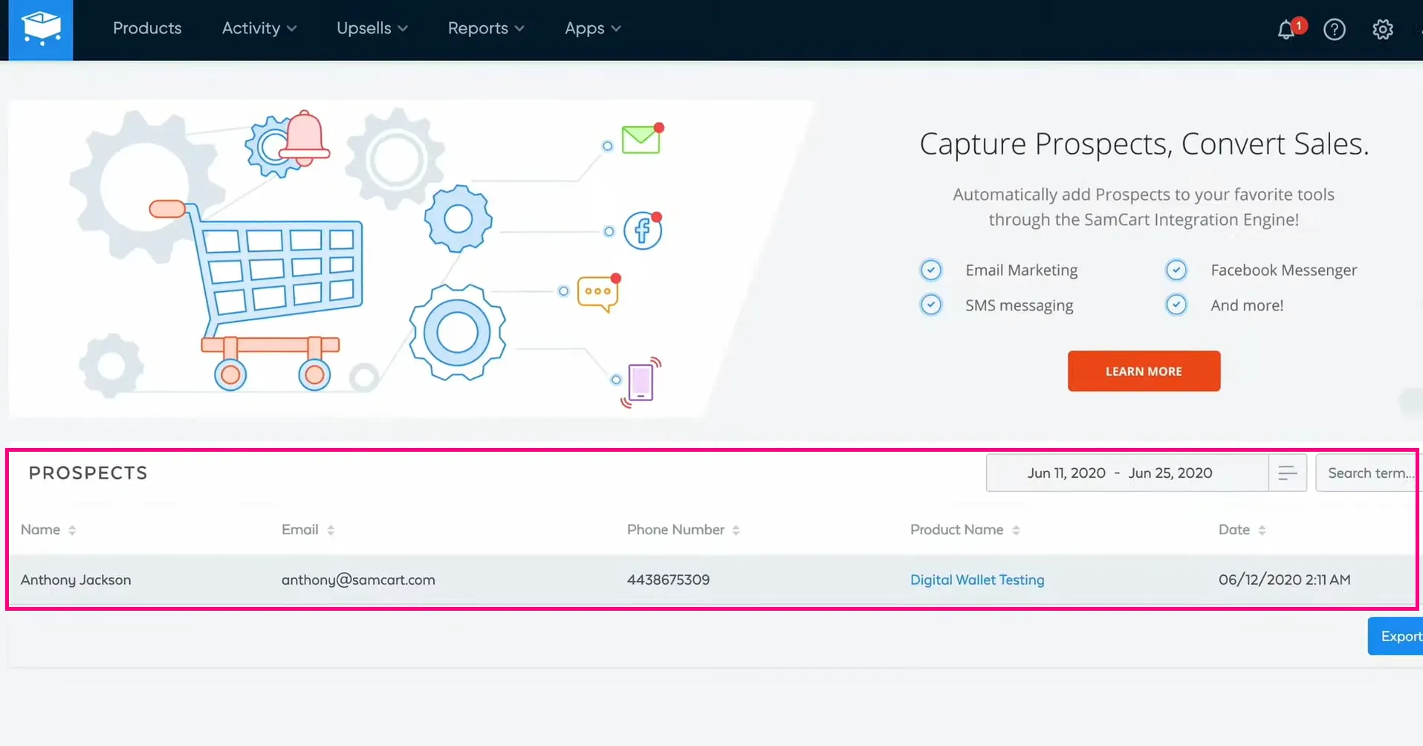Expand the Apps dropdown menu
Screen dimensions: 1423x746
click(x=593, y=28)
